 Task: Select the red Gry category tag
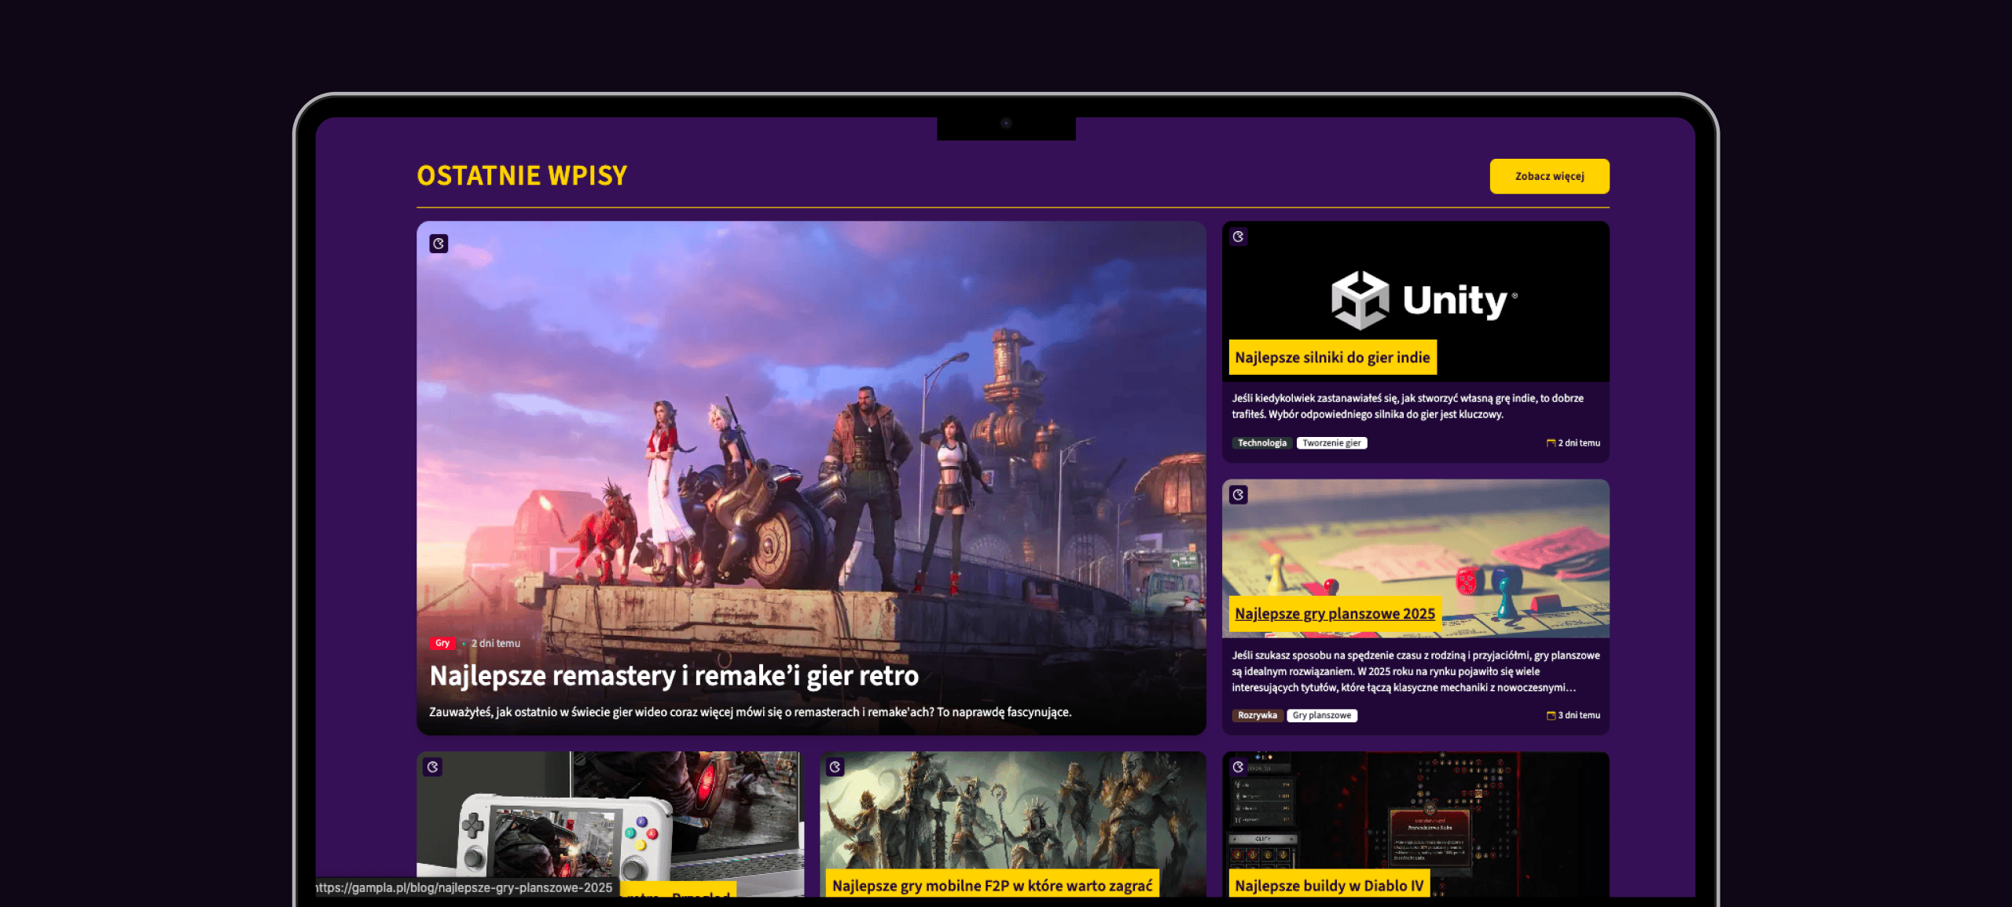442,643
